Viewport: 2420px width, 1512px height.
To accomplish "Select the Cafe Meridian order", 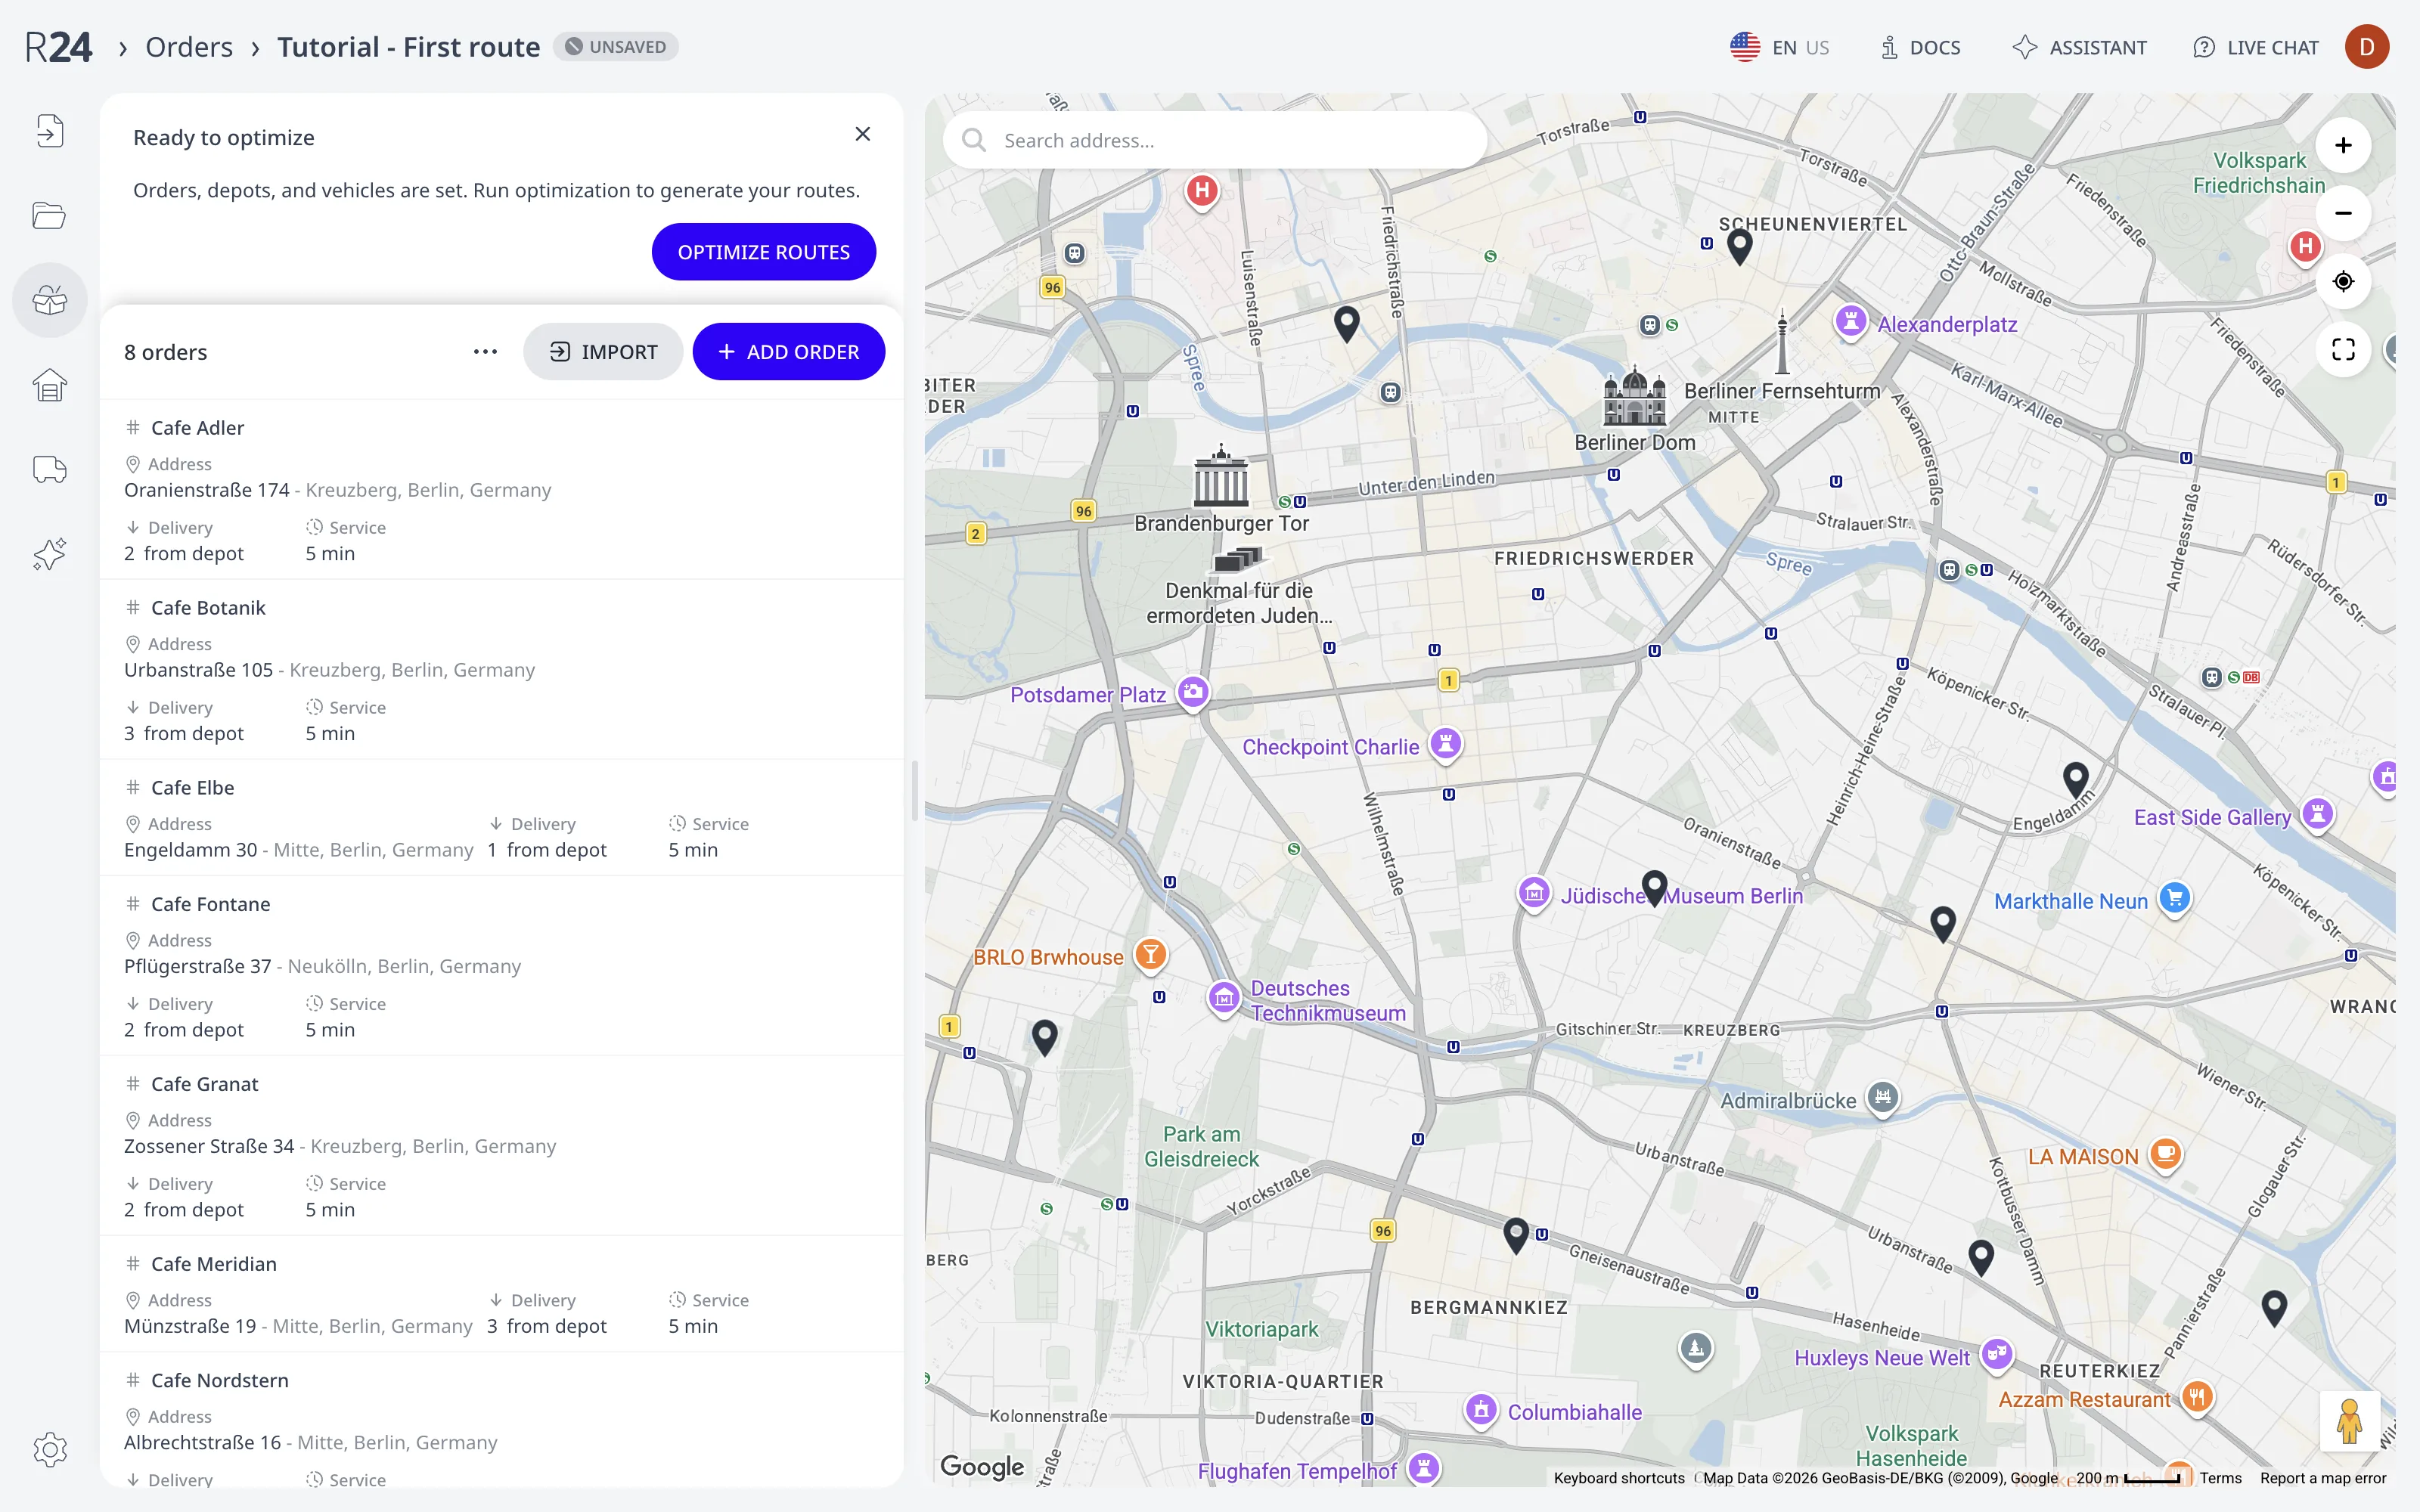I will click(x=502, y=1294).
